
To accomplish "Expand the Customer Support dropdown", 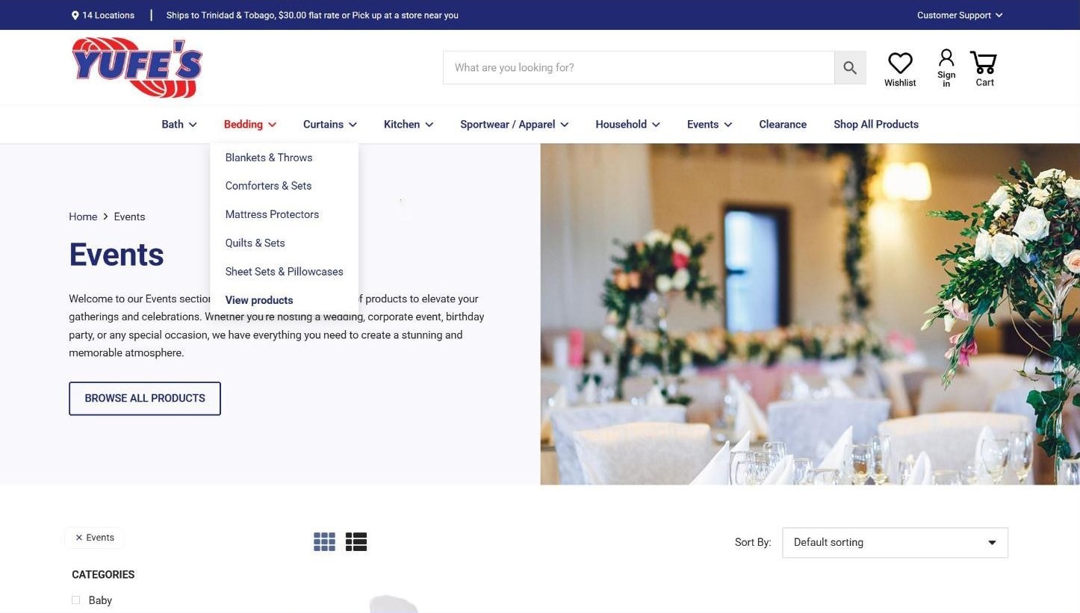I will 960,15.
